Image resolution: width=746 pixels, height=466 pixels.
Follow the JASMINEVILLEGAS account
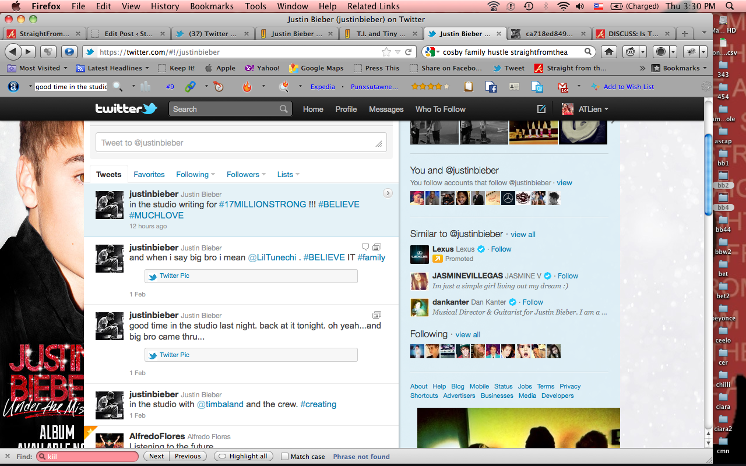pos(568,276)
